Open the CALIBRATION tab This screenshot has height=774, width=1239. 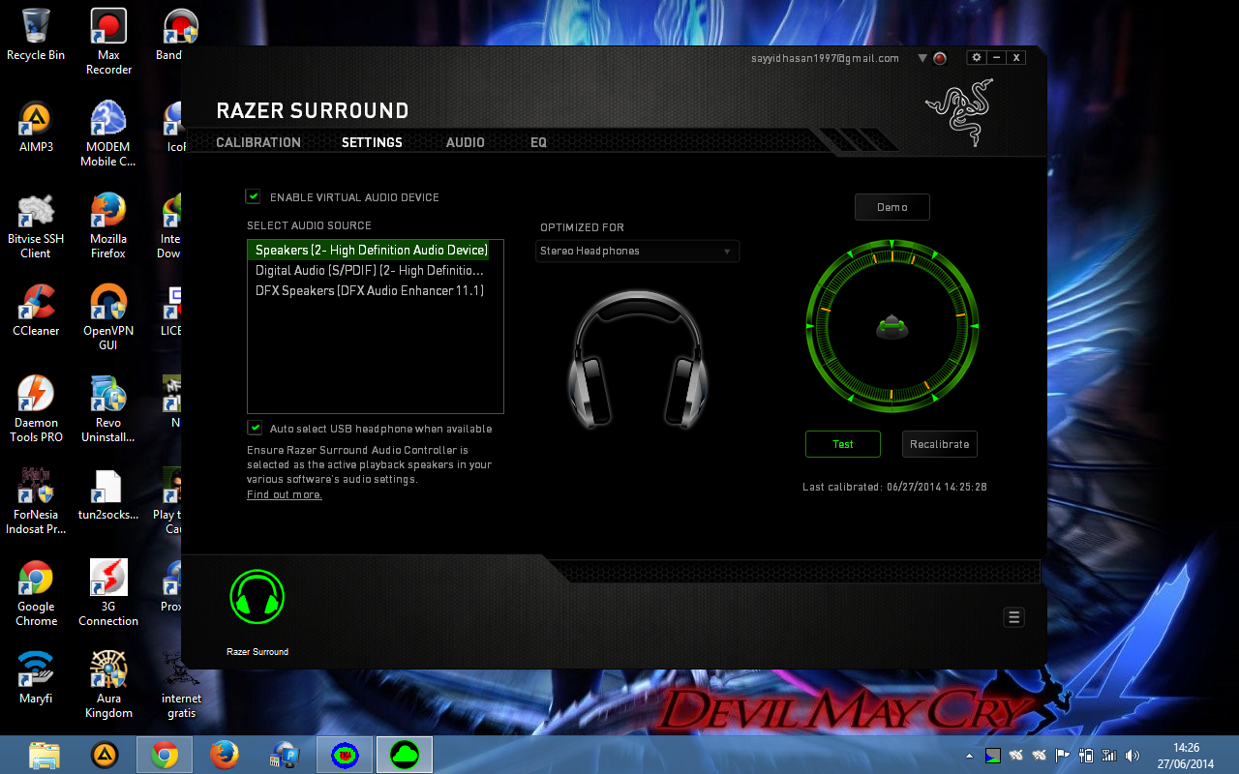pyautogui.click(x=258, y=142)
